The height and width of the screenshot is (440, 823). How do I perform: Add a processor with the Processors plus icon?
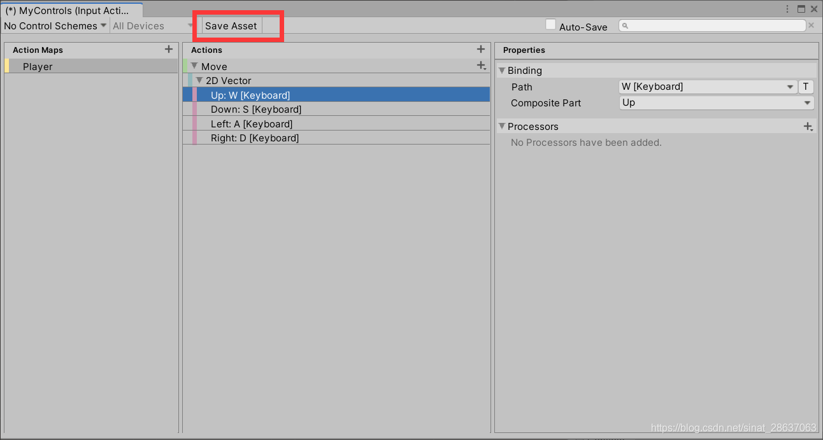coord(808,126)
